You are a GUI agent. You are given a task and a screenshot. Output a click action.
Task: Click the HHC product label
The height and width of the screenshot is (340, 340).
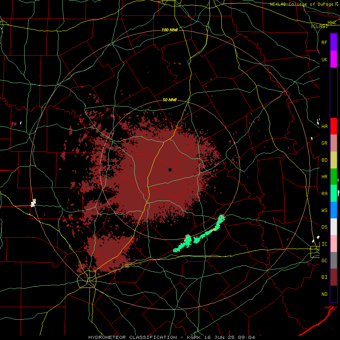[332, 23]
